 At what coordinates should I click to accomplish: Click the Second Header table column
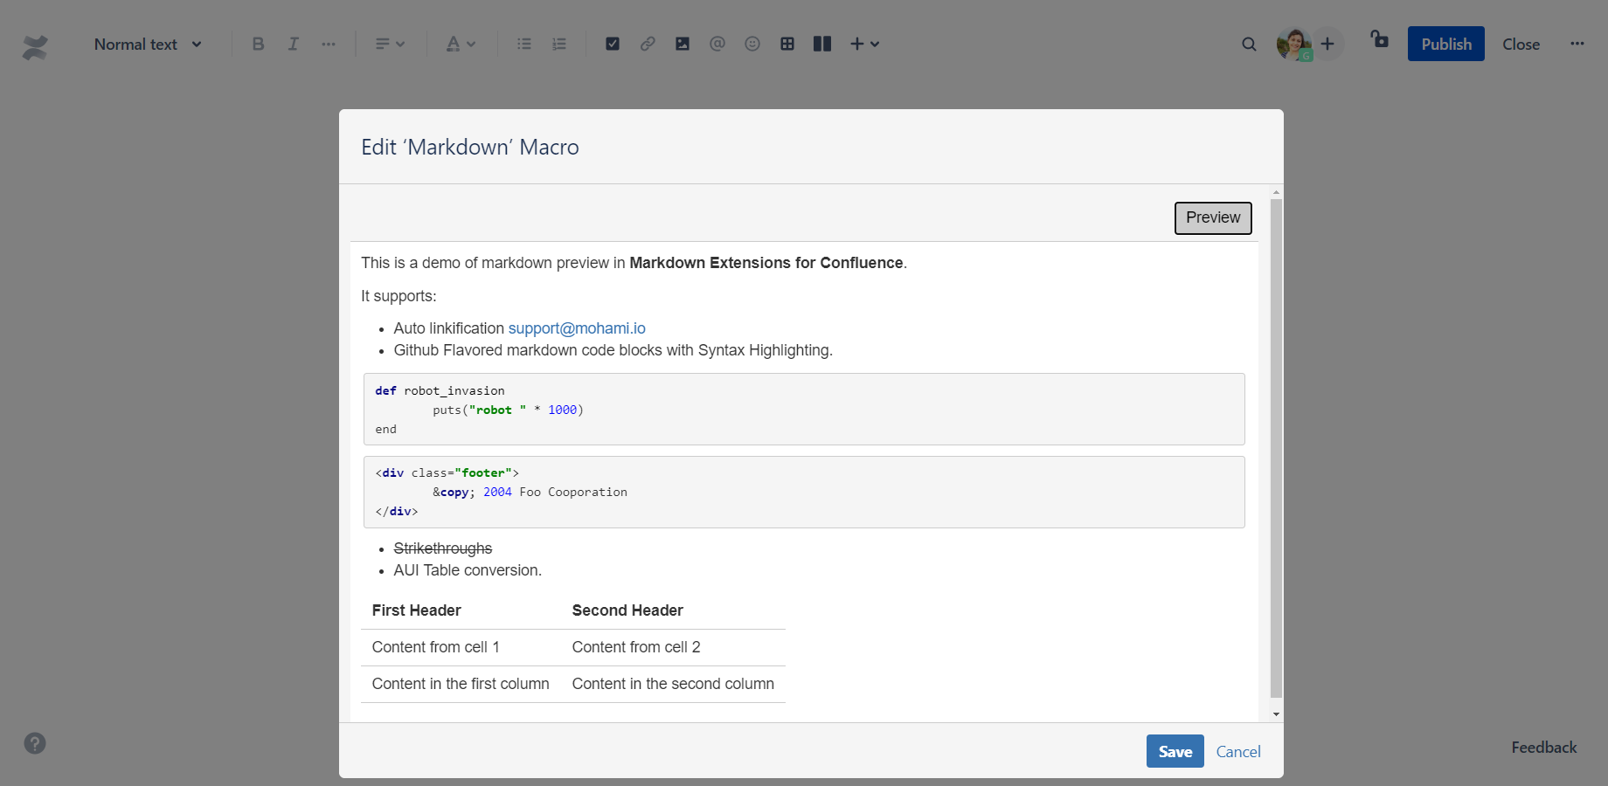coord(674,610)
